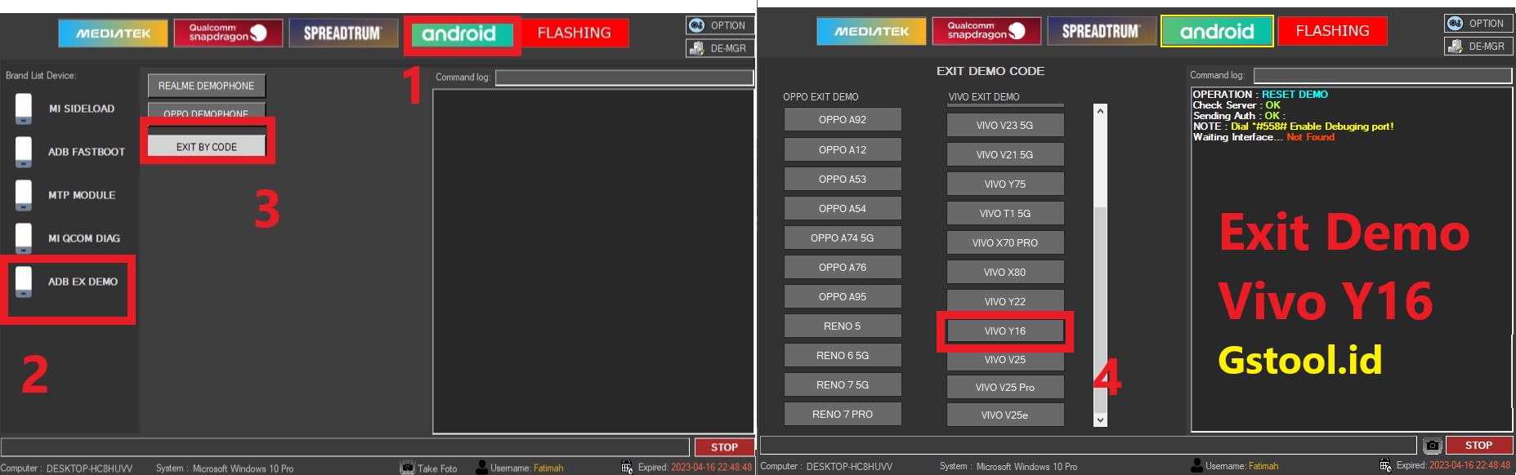The height and width of the screenshot is (475, 1516).
Task: Switch to MEDIATEK tab in the left window
Action: pos(113,33)
